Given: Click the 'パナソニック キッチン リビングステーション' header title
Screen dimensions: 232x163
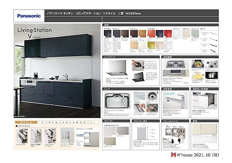Looking at the screenshot, I should click(x=74, y=13).
